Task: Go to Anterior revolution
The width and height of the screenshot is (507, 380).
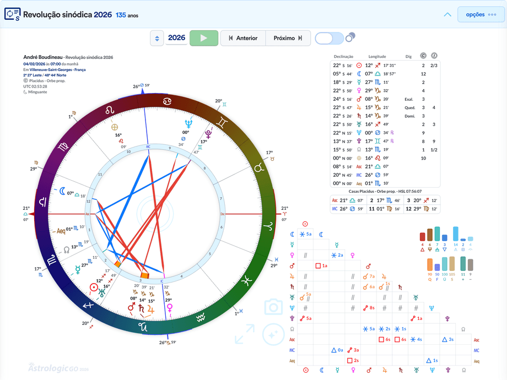Action: coord(243,38)
